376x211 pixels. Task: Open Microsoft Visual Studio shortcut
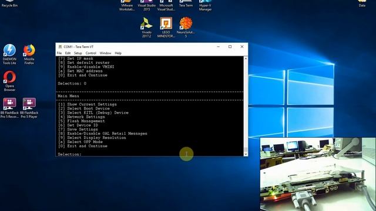click(x=166, y=5)
